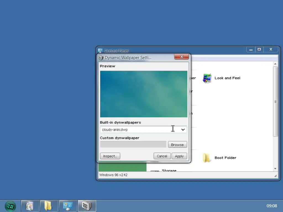Open the file explorer folder taskbar icon
The width and height of the screenshot is (283, 212).
point(49,206)
